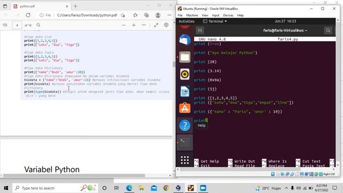The height and width of the screenshot is (193, 343).
Task: Close the python.pdf tab
Action: coord(67,6)
